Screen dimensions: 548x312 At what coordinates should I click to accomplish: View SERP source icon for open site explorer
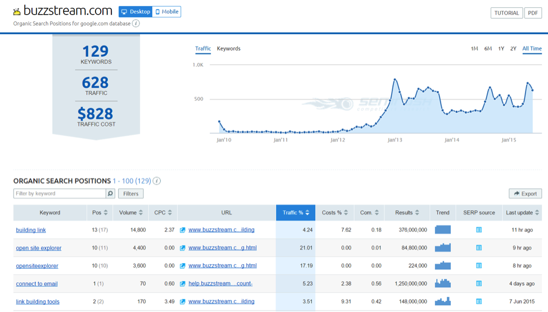[479, 248]
